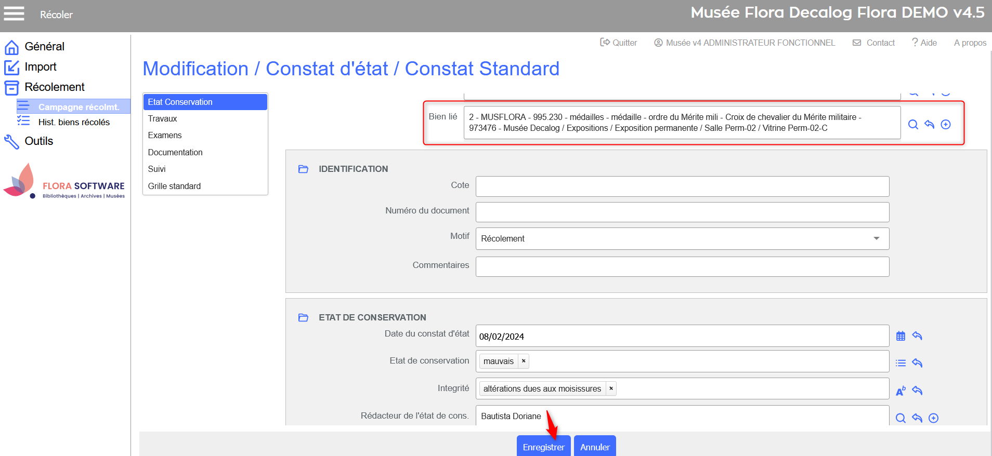Open Hist. biens récolés in sidebar
This screenshot has height=456, width=992.
tap(74, 122)
